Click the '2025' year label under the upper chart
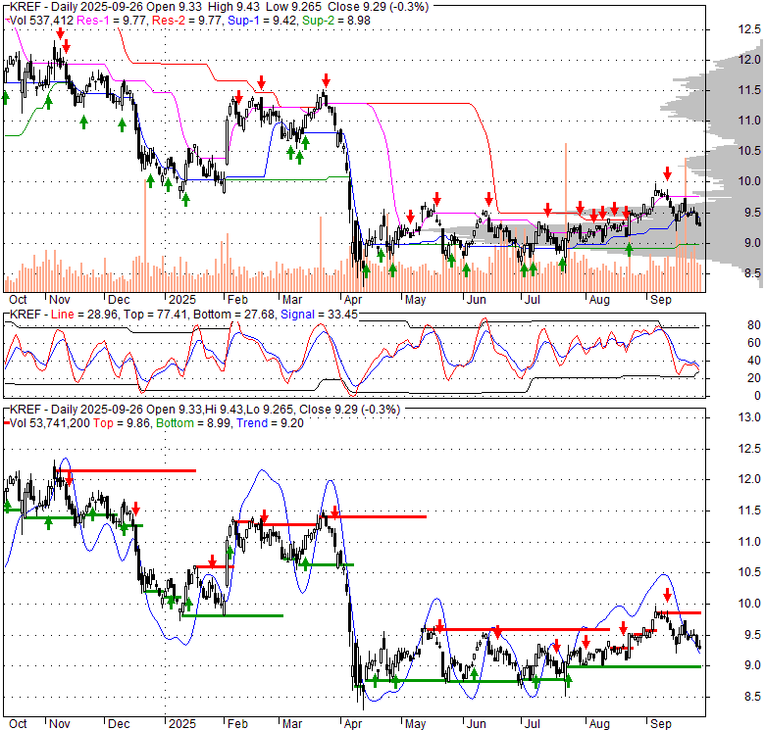 pos(182,300)
